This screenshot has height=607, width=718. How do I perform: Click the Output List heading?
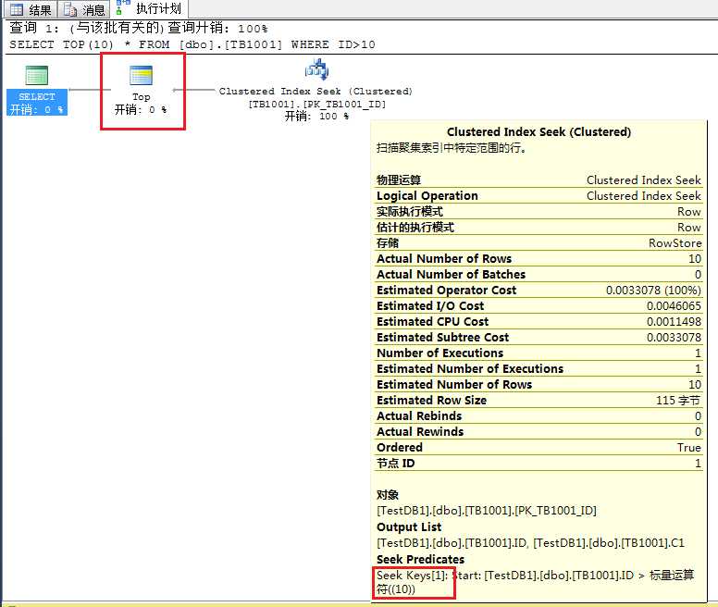click(409, 526)
